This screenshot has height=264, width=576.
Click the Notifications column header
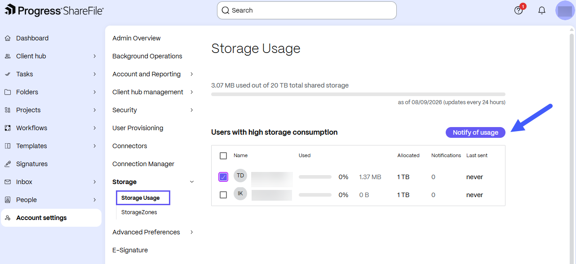point(446,155)
